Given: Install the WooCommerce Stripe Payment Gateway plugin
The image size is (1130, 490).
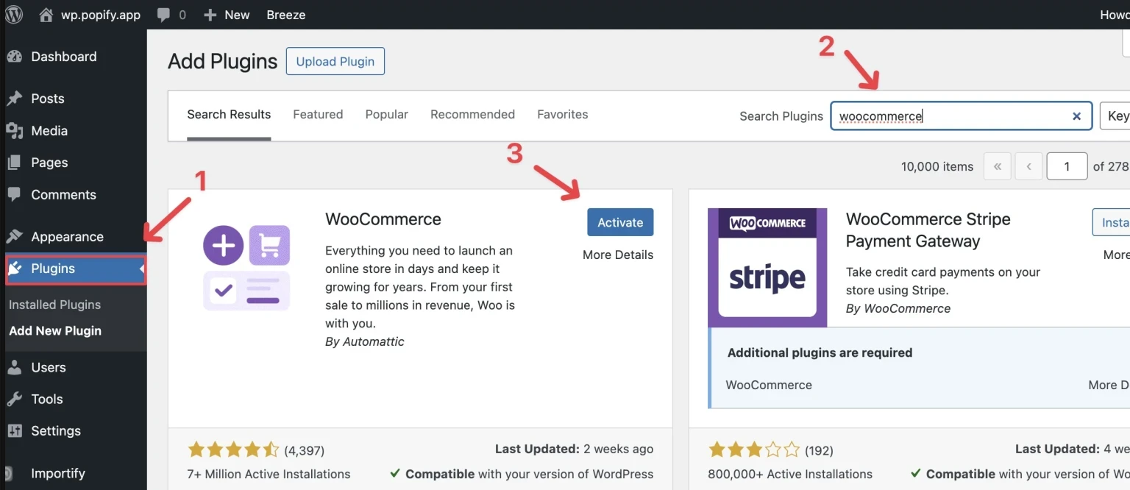Looking at the screenshot, I should 1111,222.
